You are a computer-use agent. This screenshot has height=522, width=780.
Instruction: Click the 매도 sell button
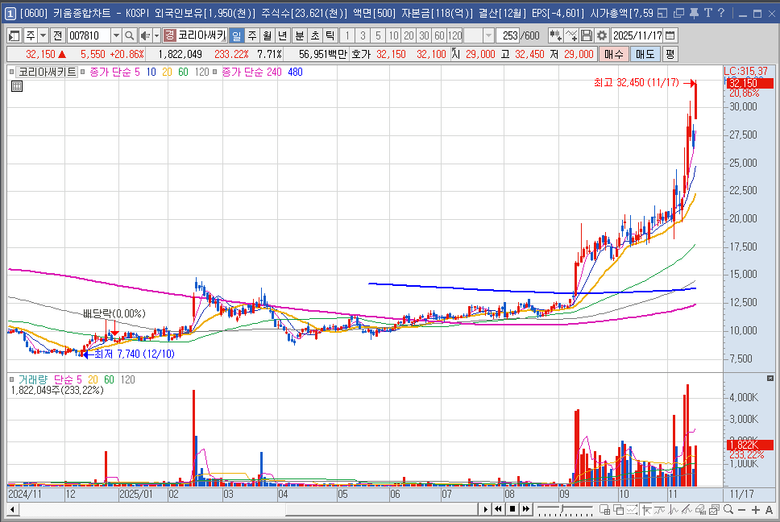coord(645,54)
